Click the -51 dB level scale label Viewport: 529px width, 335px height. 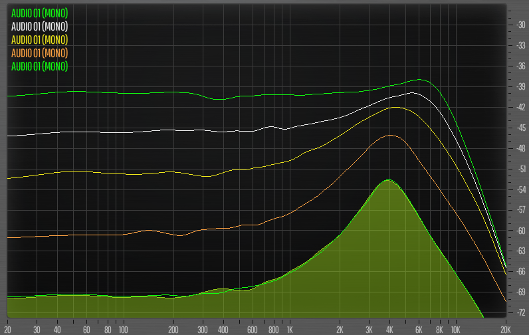(520, 169)
